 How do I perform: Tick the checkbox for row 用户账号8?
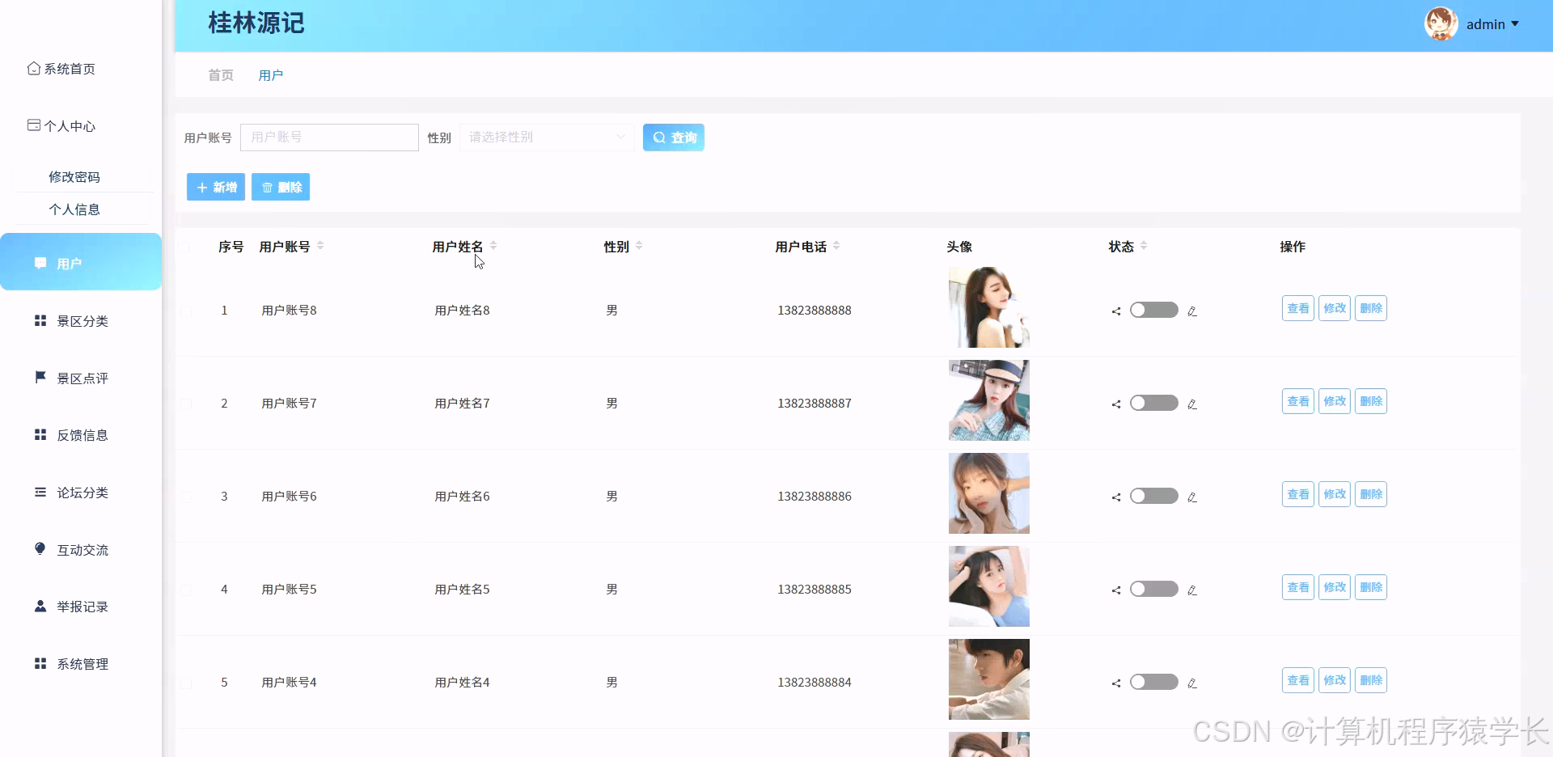pyautogui.click(x=186, y=311)
